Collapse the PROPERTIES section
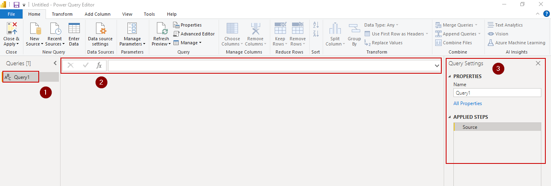The height and width of the screenshot is (186, 551). tap(450, 76)
